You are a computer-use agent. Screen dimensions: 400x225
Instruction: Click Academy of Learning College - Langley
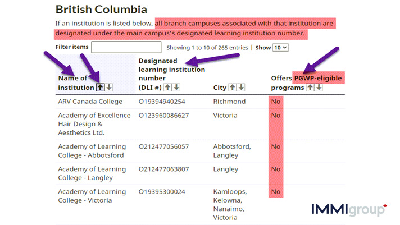[x=92, y=173]
